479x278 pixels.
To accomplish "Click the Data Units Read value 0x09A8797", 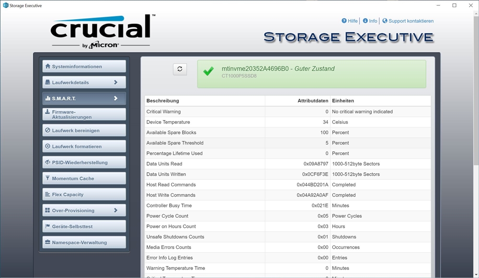I will pos(316,164).
